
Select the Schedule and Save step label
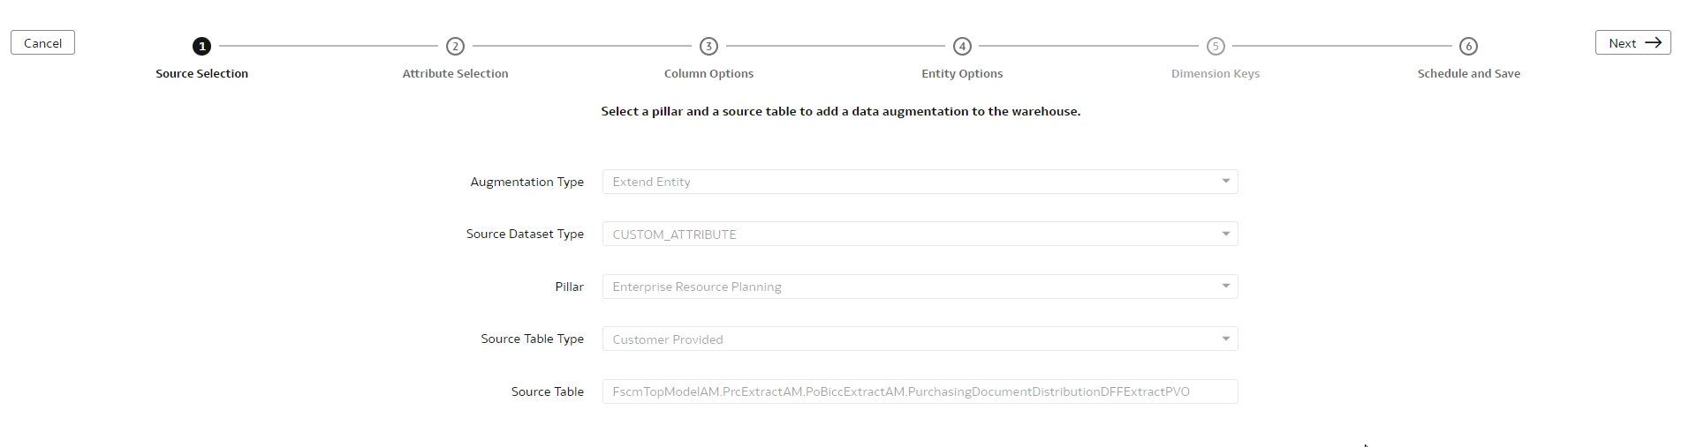click(1468, 74)
